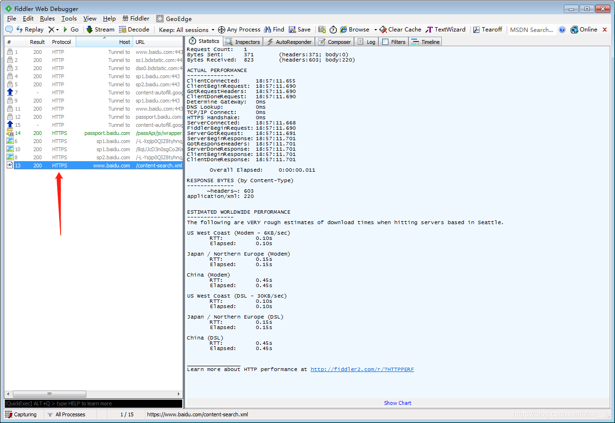Switch to the AutoResponder tab
Viewport: 615px width, 423px height.
click(290, 42)
